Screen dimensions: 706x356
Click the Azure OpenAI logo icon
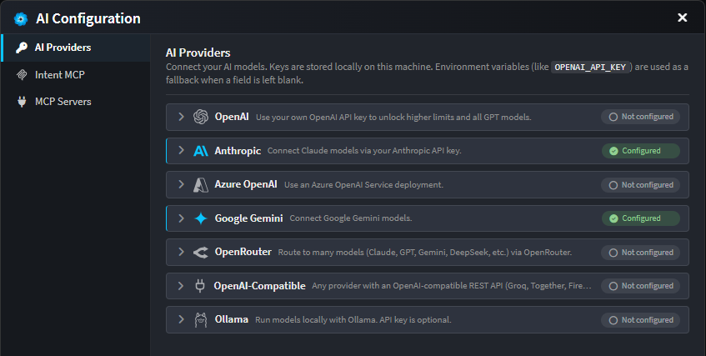point(201,185)
